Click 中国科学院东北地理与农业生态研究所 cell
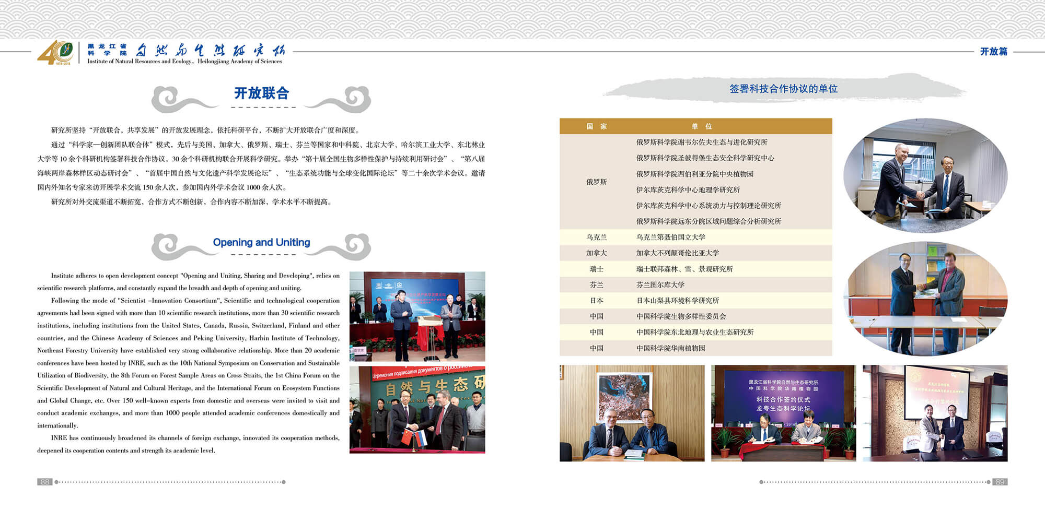The width and height of the screenshot is (1045, 522). pos(694,332)
